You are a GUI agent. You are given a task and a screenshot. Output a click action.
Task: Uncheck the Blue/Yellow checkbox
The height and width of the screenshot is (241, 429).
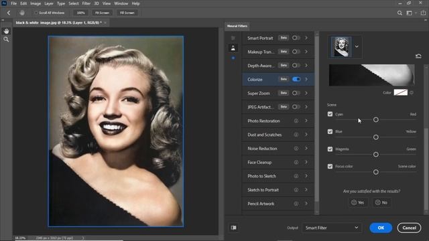click(x=330, y=132)
